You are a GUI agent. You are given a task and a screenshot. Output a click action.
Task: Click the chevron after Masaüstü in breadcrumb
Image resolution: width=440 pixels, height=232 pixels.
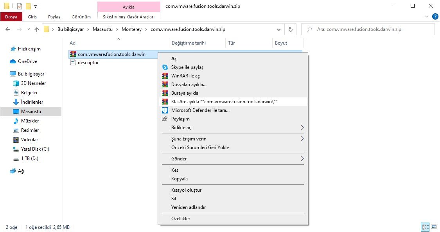pyautogui.click(x=117, y=29)
